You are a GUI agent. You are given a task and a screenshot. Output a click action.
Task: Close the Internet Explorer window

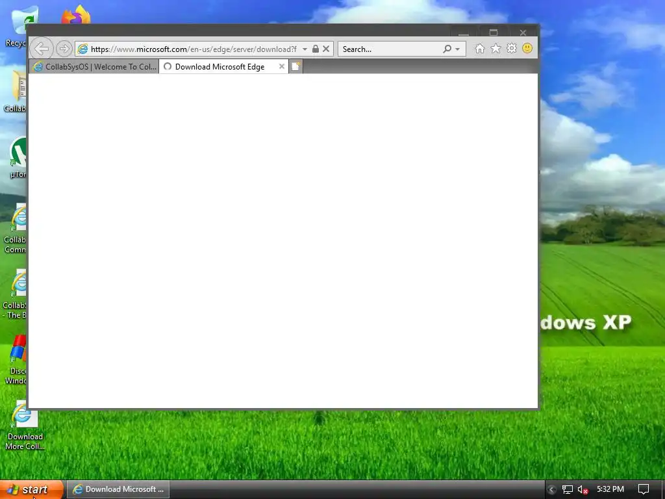523,32
